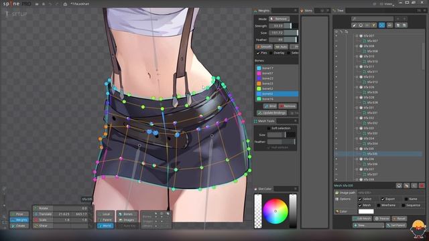Click the Edit Mesh button
The width and height of the screenshot is (429, 241).
pyautogui.click(x=362, y=219)
